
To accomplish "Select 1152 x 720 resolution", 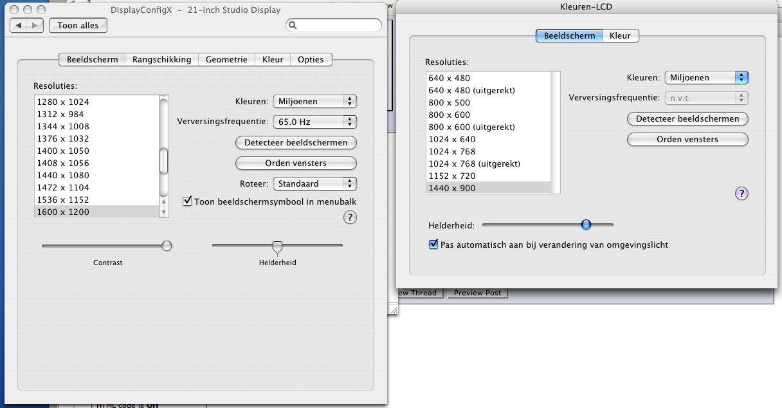I will [x=488, y=176].
